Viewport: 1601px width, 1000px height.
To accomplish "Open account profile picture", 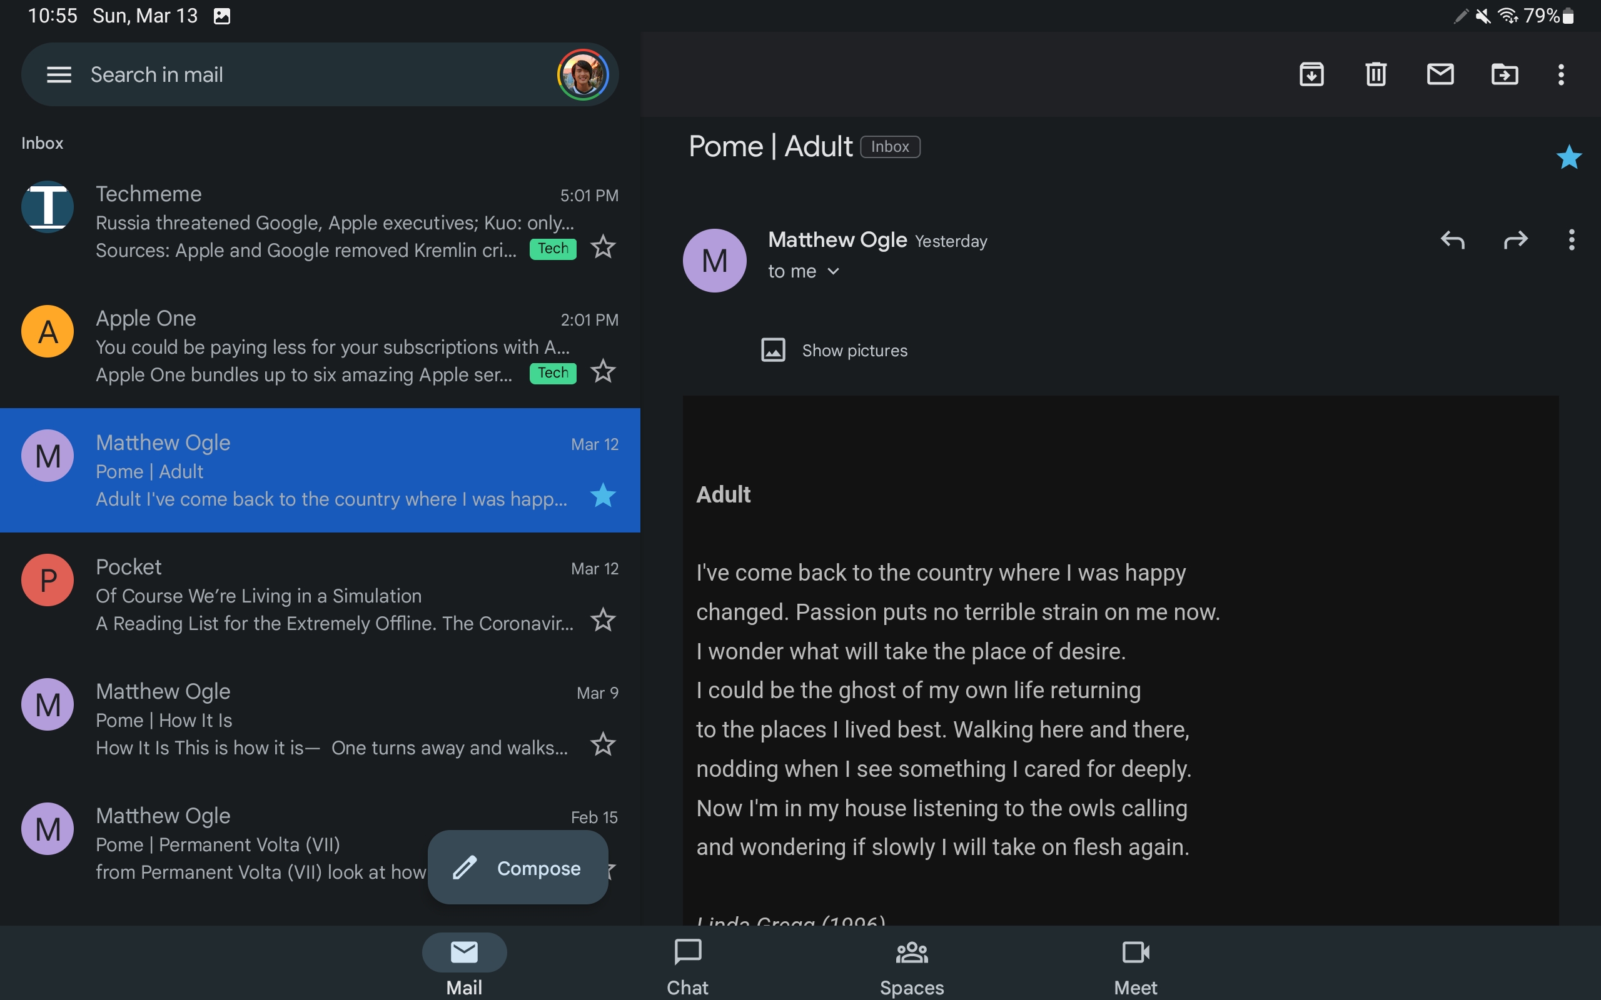I will click(582, 75).
